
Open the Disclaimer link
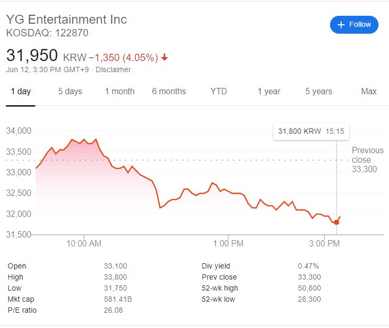pyautogui.click(x=114, y=69)
